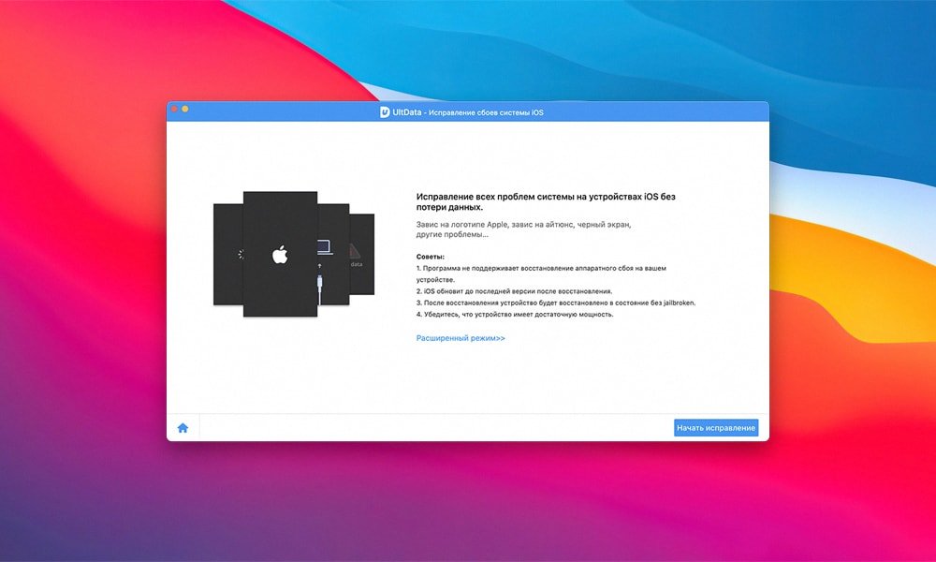Viewport: 936px width, 562px height.
Task: Click the laptop icon on recovery screen
Action: point(324,247)
